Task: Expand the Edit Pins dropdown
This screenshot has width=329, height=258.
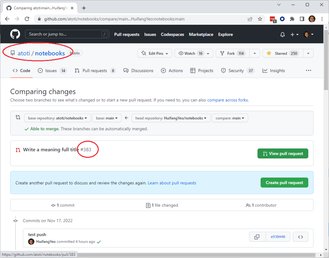Action: tap(155, 53)
